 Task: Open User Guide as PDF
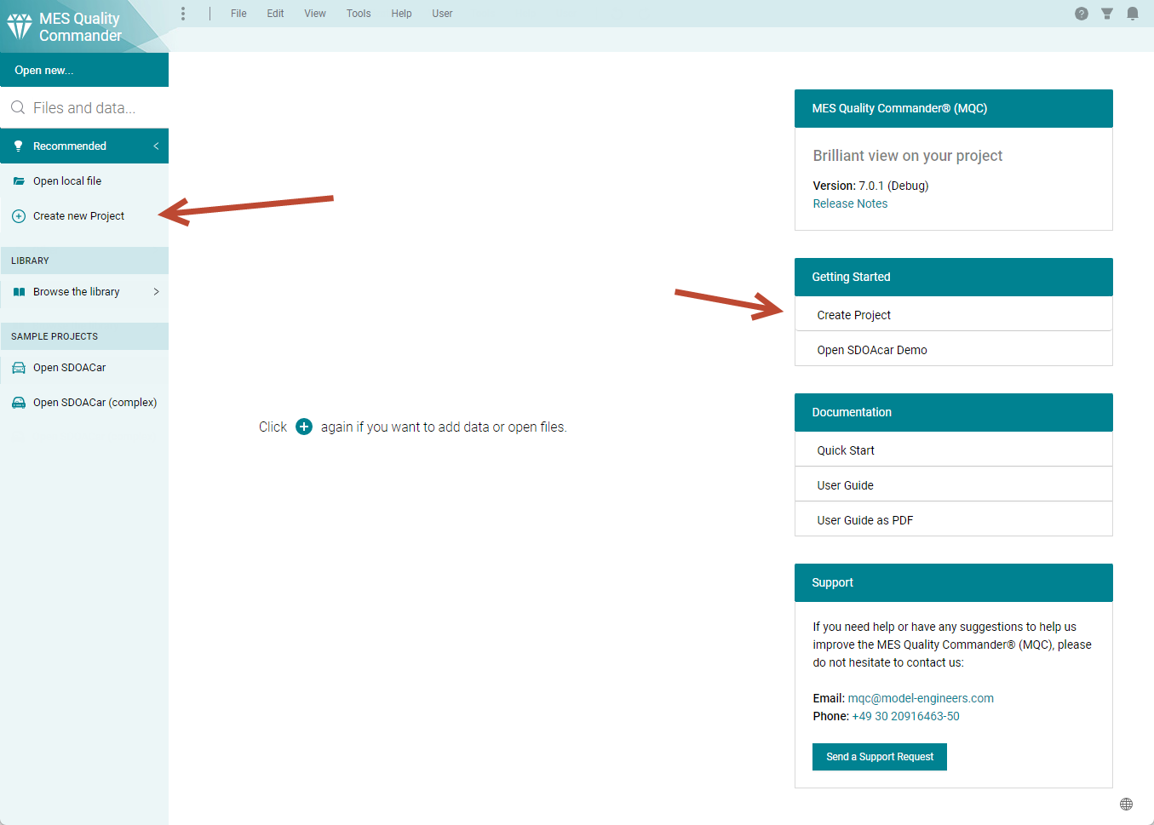[x=864, y=520]
